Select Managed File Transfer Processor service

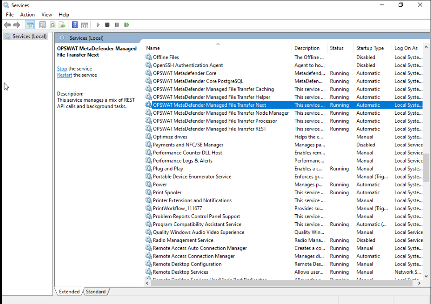pos(284,121)
